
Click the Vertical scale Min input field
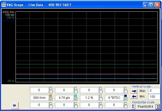click(x=154, y=96)
